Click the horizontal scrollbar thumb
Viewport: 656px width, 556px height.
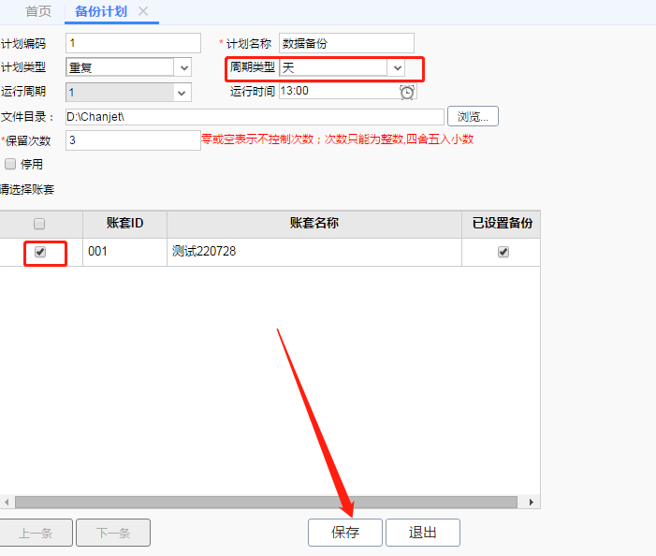[x=266, y=502]
